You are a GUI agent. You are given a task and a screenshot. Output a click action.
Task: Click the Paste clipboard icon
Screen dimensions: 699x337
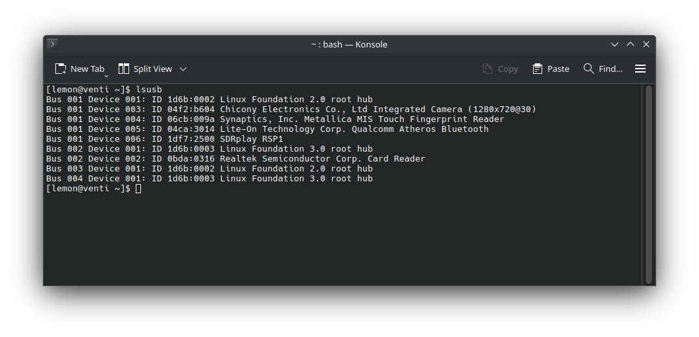(x=538, y=69)
